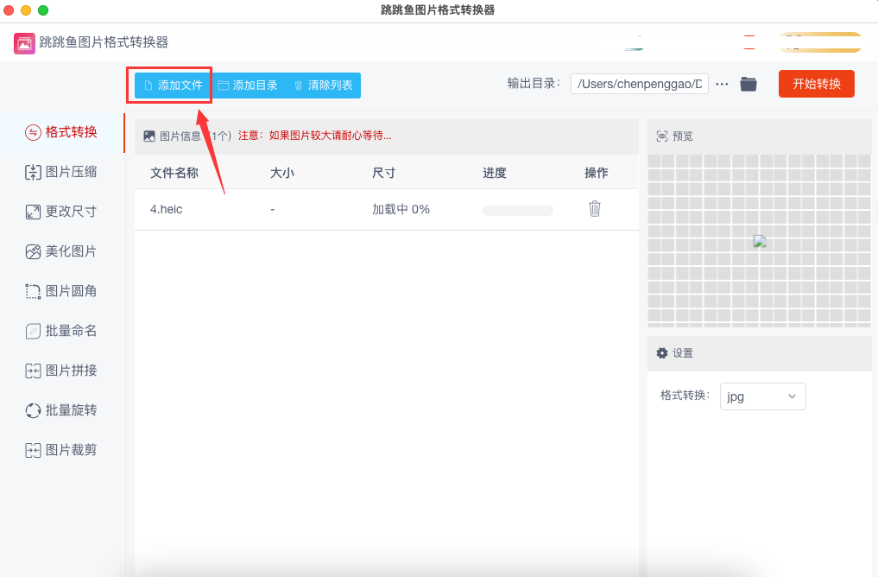Open the 图片裁剪 crop section
The image size is (878, 577).
click(71, 450)
